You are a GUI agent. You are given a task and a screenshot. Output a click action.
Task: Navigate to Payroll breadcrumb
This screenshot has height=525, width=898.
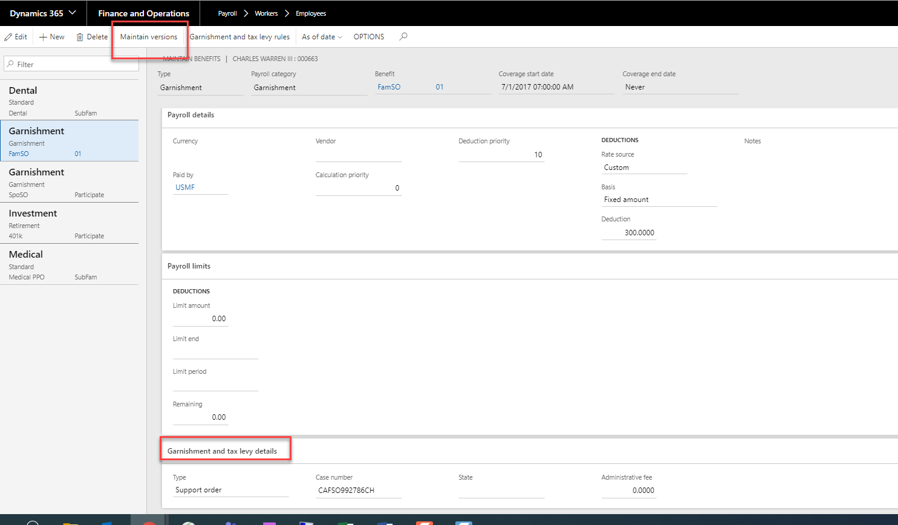tap(227, 13)
